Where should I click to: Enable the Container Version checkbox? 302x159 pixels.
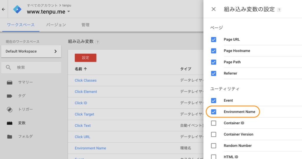click(x=214, y=134)
